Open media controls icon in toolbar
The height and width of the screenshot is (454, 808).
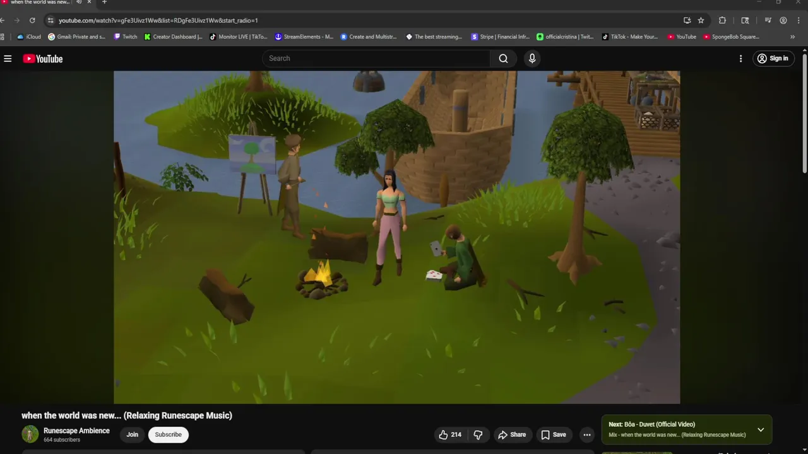768,20
